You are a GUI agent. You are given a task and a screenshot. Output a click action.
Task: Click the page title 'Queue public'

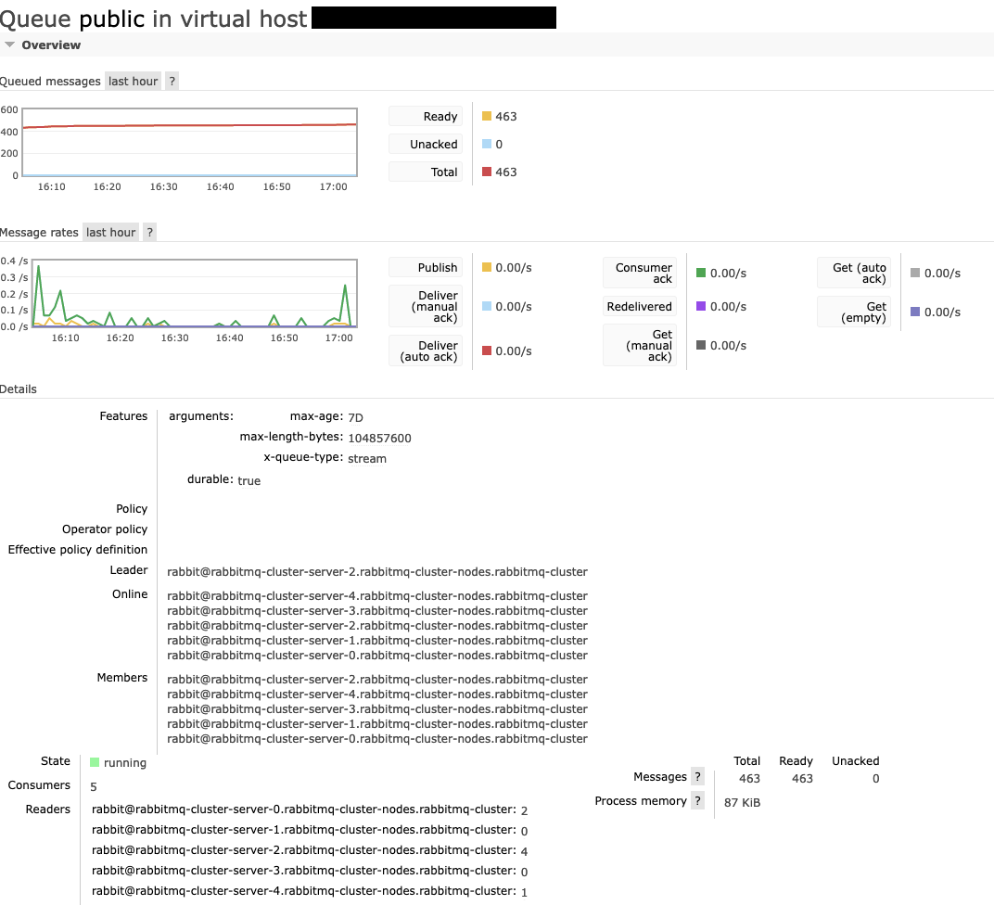pyautogui.click(x=72, y=19)
